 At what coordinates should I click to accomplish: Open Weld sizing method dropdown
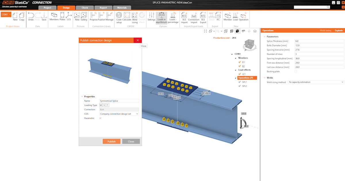(316, 82)
